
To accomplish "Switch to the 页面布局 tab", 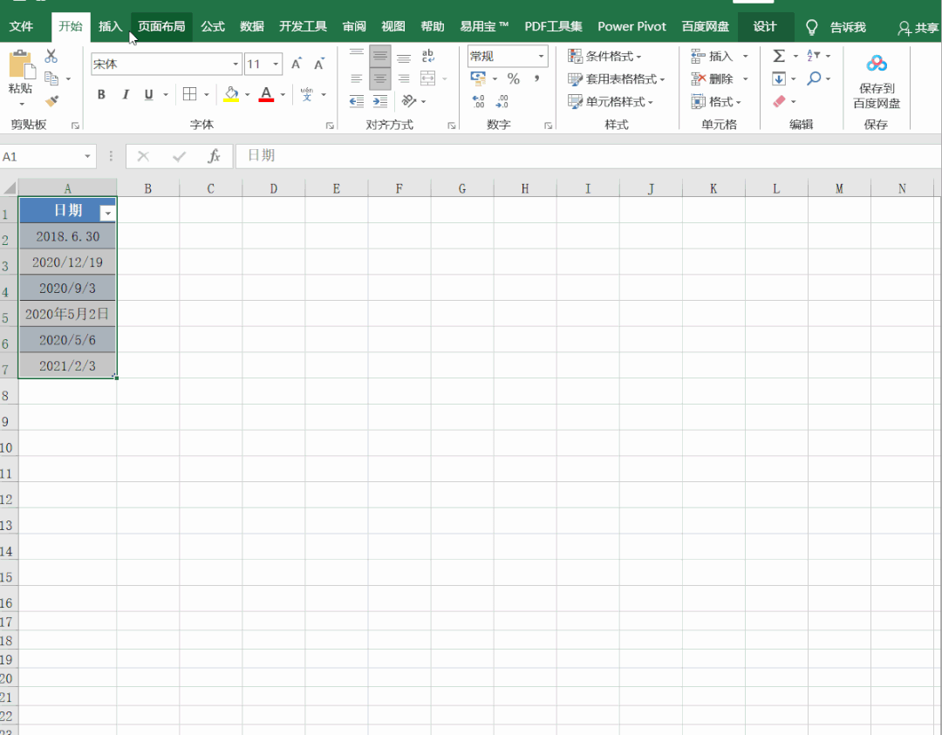I will point(161,26).
